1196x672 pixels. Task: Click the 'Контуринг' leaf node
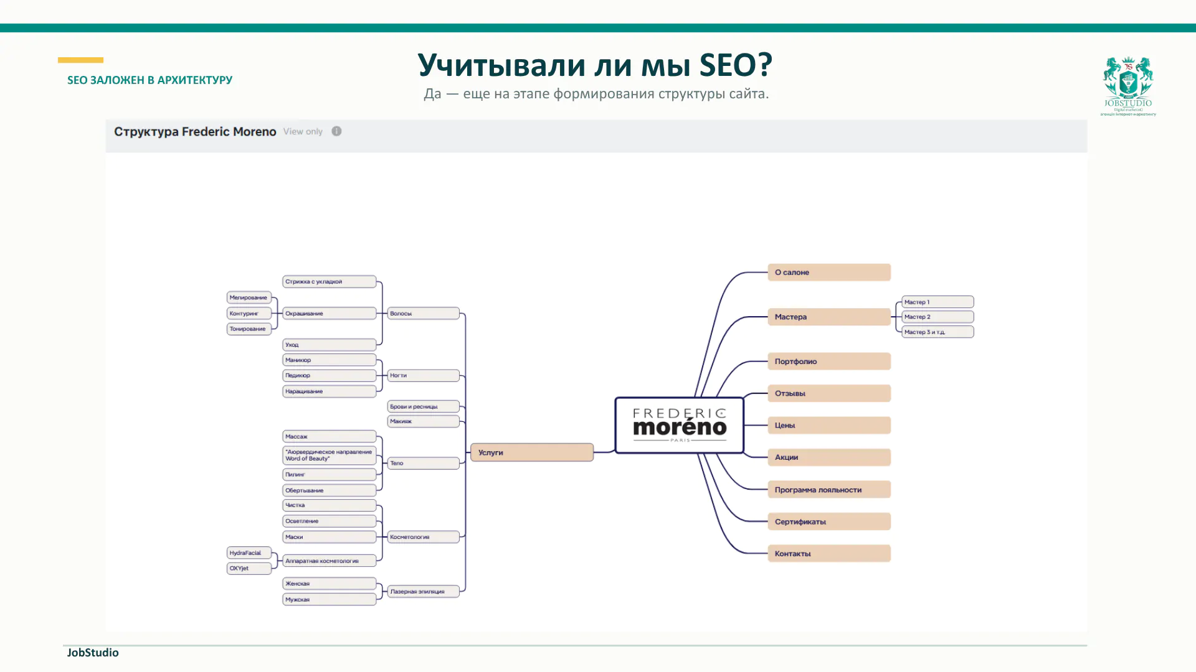(249, 314)
